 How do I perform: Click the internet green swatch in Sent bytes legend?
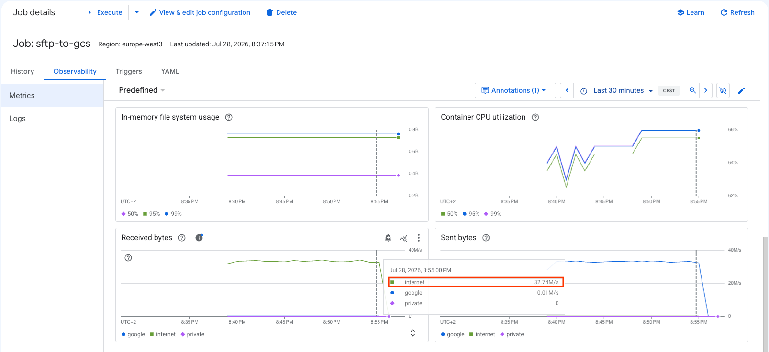(x=471, y=334)
